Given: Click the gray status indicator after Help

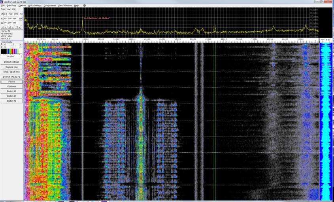Looking at the screenshot, I should [x=84, y=6].
